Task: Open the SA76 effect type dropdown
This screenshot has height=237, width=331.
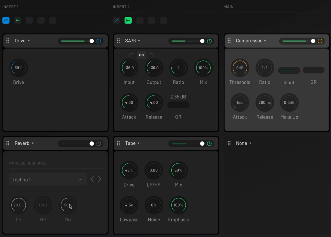Action: [133, 40]
